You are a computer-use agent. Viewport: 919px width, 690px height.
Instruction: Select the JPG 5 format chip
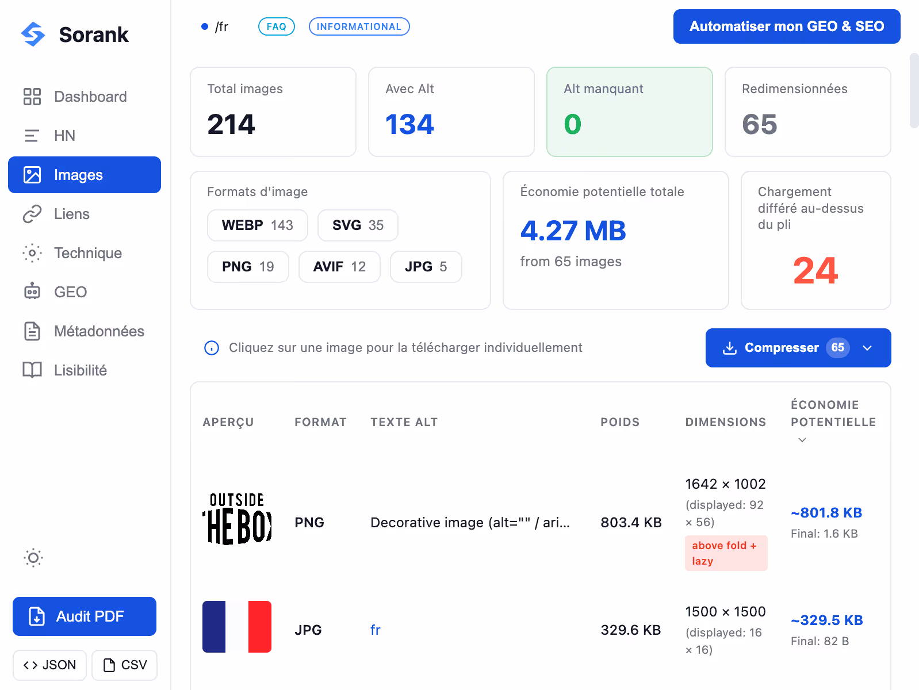426,267
